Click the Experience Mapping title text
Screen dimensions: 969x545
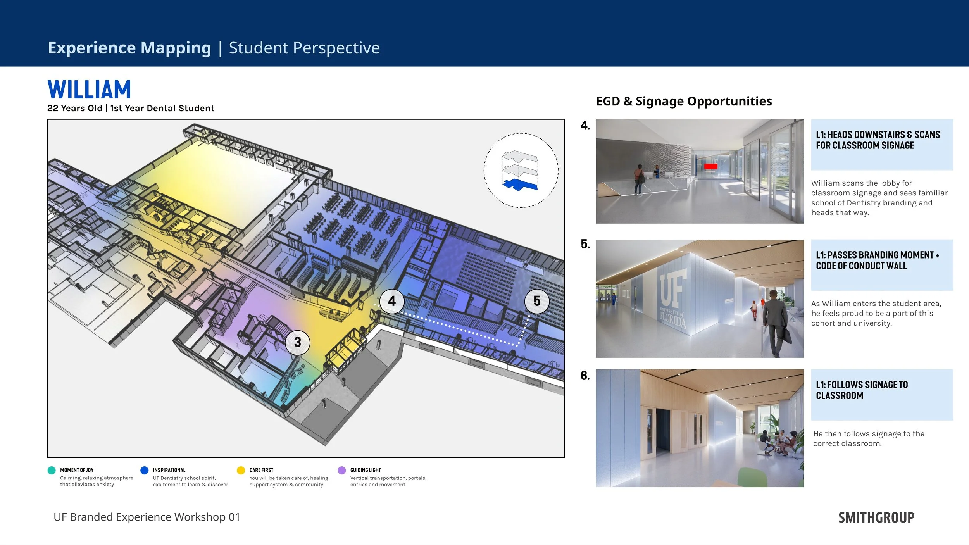pos(129,48)
